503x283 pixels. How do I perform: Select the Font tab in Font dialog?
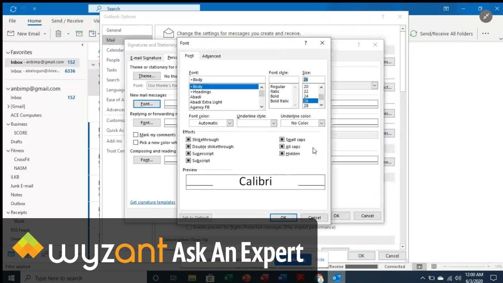click(x=189, y=56)
